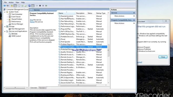This screenshot has height=97, width=173.
Task: Click the gear icon beside Secondary Logon
Action: pos(59,80)
